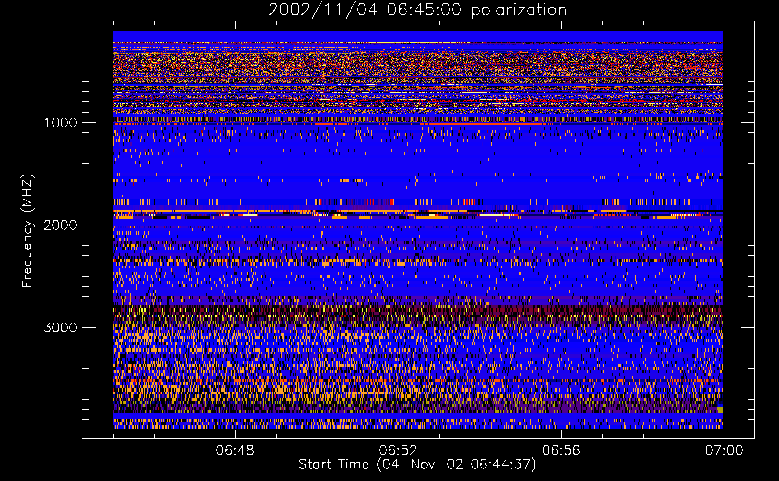Click the 06:56 time tick label
Viewport: 779px width, 481px height.
click(561, 451)
